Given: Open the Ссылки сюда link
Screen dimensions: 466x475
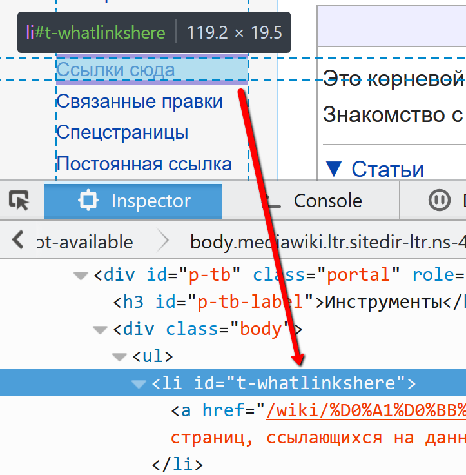Looking at the screenshot, I should point(116,70).
